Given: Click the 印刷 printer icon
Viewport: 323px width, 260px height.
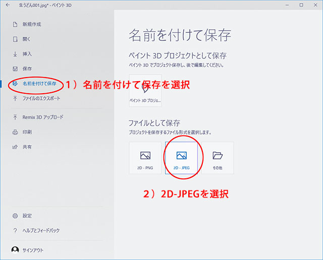Looking at the screenshot, I should [x=15, y=132].
